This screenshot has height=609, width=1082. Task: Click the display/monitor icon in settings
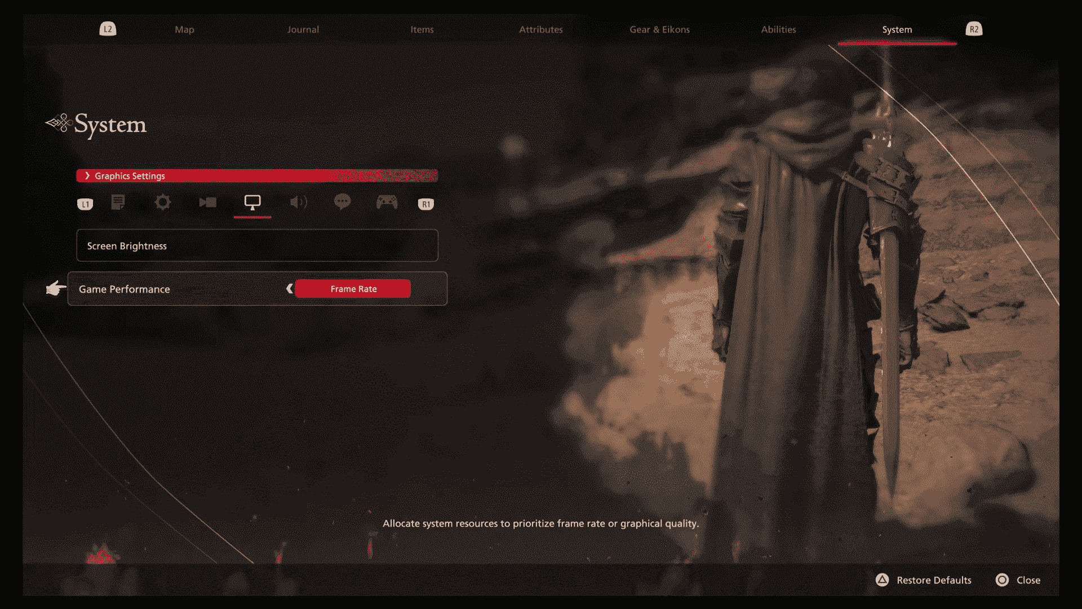(x=252, y=202)
